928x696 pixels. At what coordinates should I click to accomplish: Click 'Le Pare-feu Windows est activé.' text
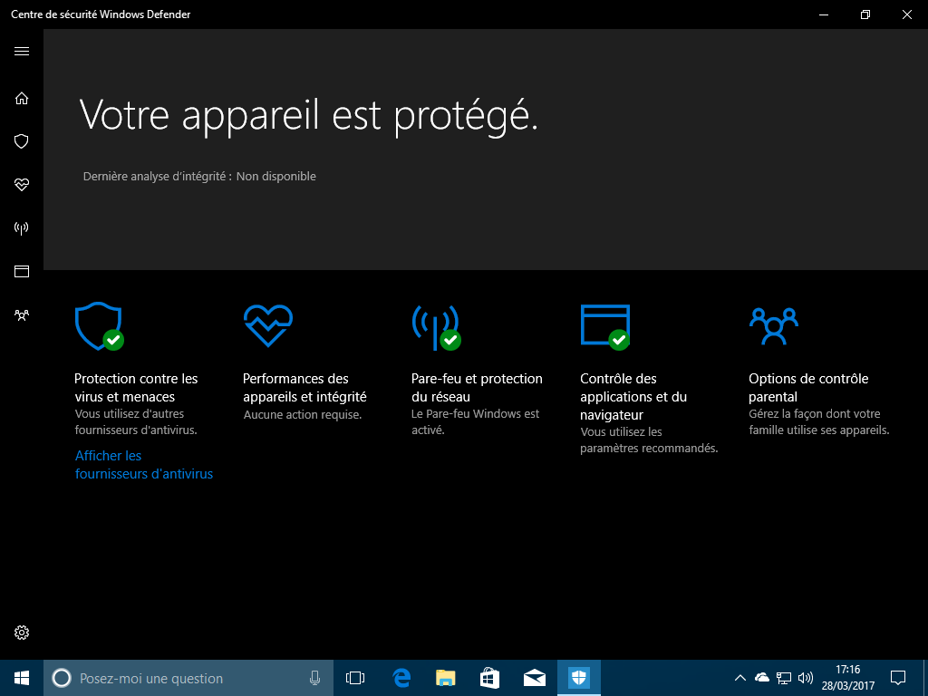pyautogui.click(x=475, y=422)
